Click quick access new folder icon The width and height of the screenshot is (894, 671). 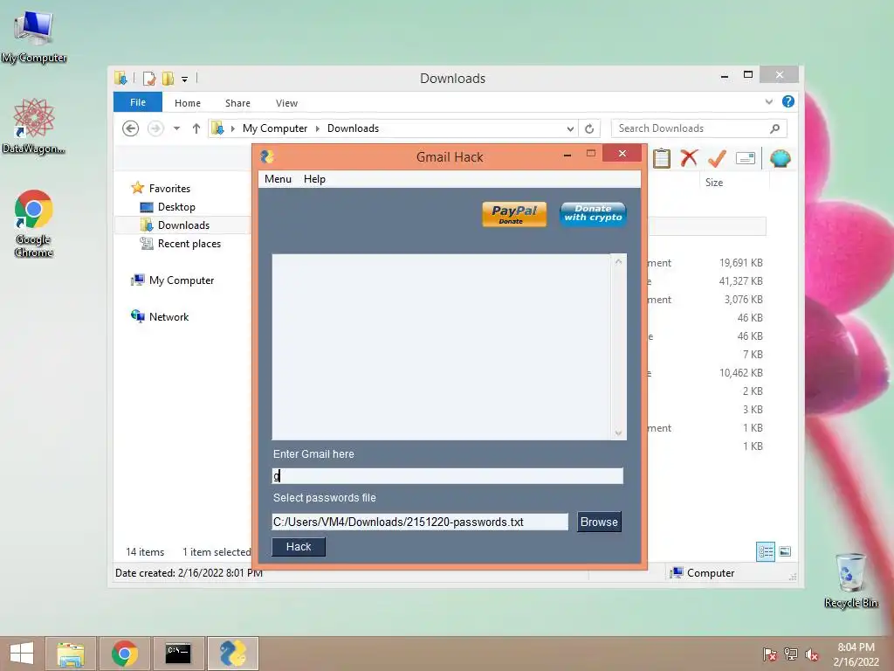tap(168, 78)
